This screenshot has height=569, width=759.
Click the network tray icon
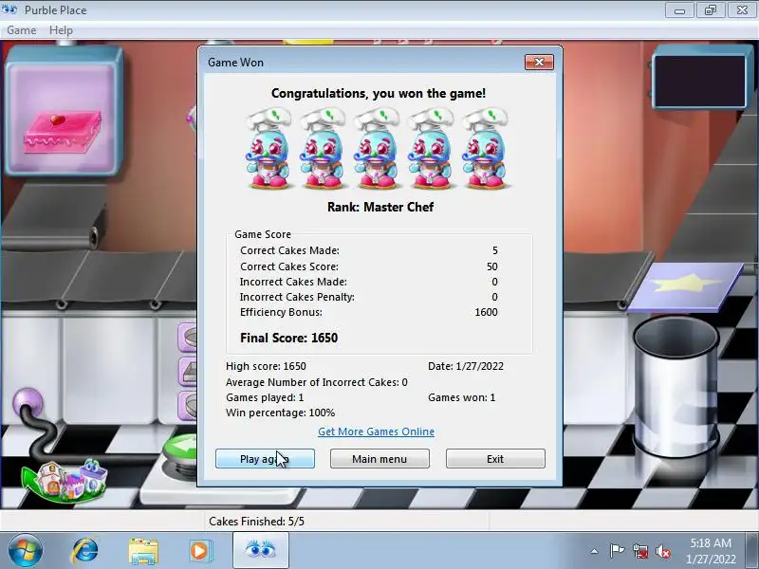pos(639,551)
